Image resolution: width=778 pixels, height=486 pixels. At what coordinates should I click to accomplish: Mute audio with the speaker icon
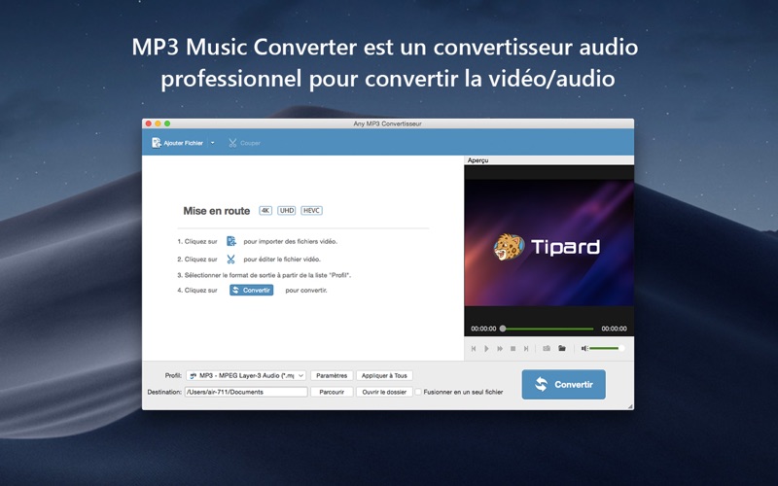(x=584, y=349)
